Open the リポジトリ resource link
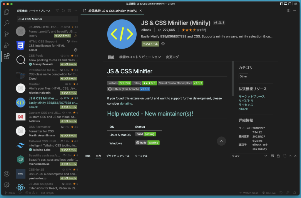The image size is (301, 198). tap(246, 101)
